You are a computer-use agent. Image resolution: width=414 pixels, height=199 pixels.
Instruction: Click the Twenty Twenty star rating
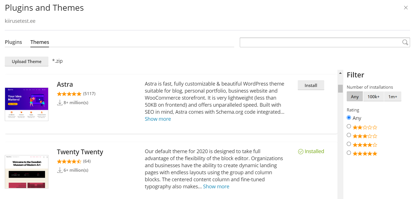click(69, 161)
